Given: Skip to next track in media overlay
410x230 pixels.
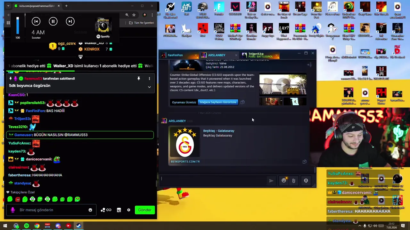Looking at the screenshot, I should tap(70, 21).
